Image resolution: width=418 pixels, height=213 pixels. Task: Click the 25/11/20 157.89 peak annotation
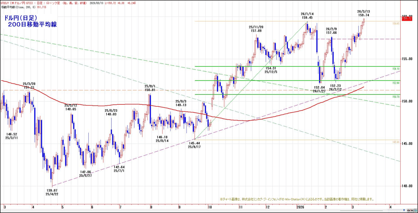(256, 29)
